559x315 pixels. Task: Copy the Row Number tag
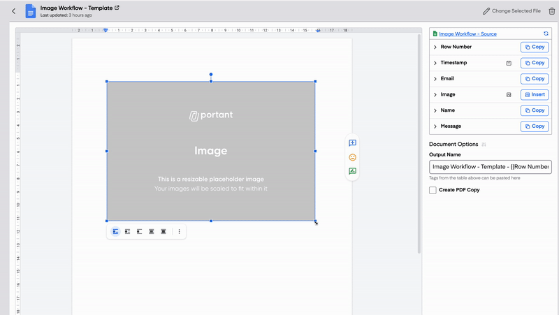[x=535, y=47]
